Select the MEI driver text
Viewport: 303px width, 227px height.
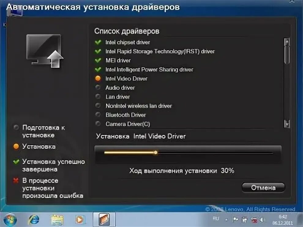pyautogui.click(x=118, y=60)
